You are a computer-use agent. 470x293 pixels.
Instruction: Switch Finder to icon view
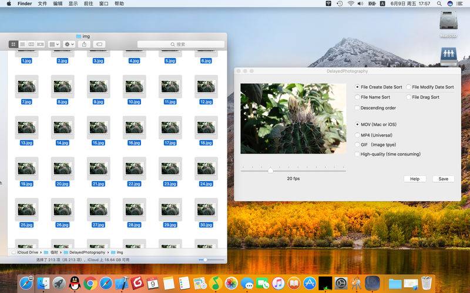tap(13, 45)
